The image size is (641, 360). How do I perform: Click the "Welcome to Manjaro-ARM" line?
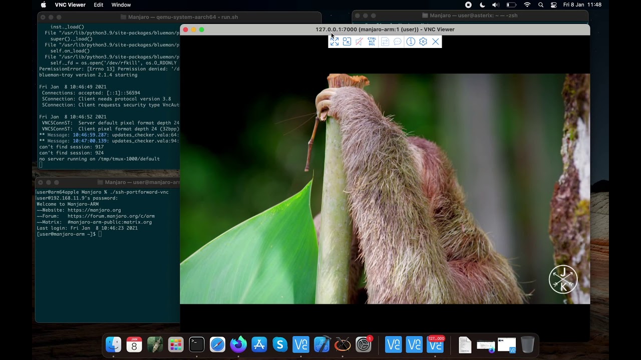point(68,204)
